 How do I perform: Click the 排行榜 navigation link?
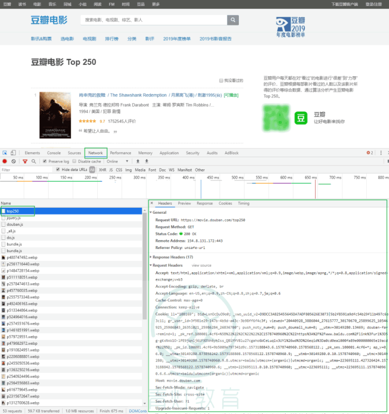click(112, 39)
